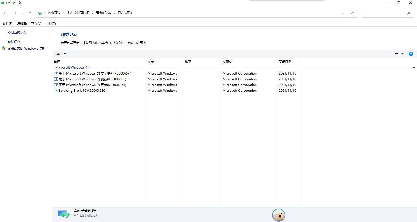
Task: Navigate to 控制面板 breadcrumb
Action: 54,13
